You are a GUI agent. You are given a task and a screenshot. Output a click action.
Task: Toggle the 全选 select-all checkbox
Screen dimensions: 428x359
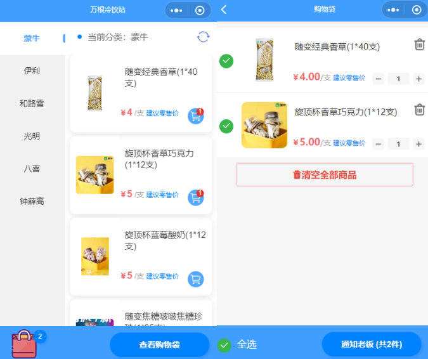coord(224,345)
